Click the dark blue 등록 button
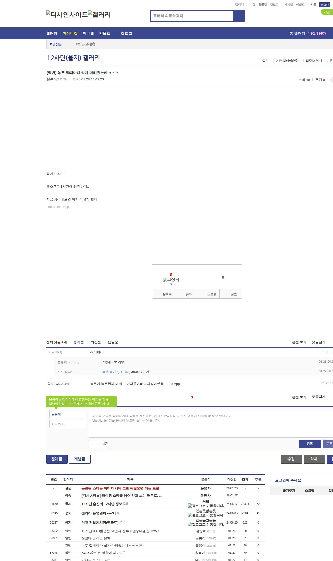Screen dimensions: 333x561 click(x=310, y=444)
